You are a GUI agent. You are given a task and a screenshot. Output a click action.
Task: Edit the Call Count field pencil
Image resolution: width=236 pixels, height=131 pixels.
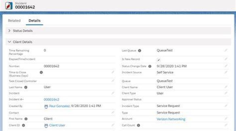click(x=226, y=125)
